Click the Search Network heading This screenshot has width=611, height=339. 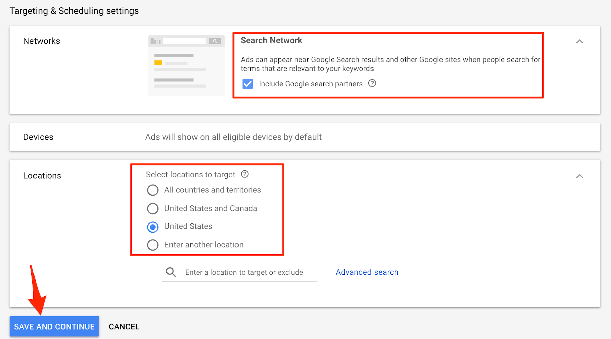[271, 40]
